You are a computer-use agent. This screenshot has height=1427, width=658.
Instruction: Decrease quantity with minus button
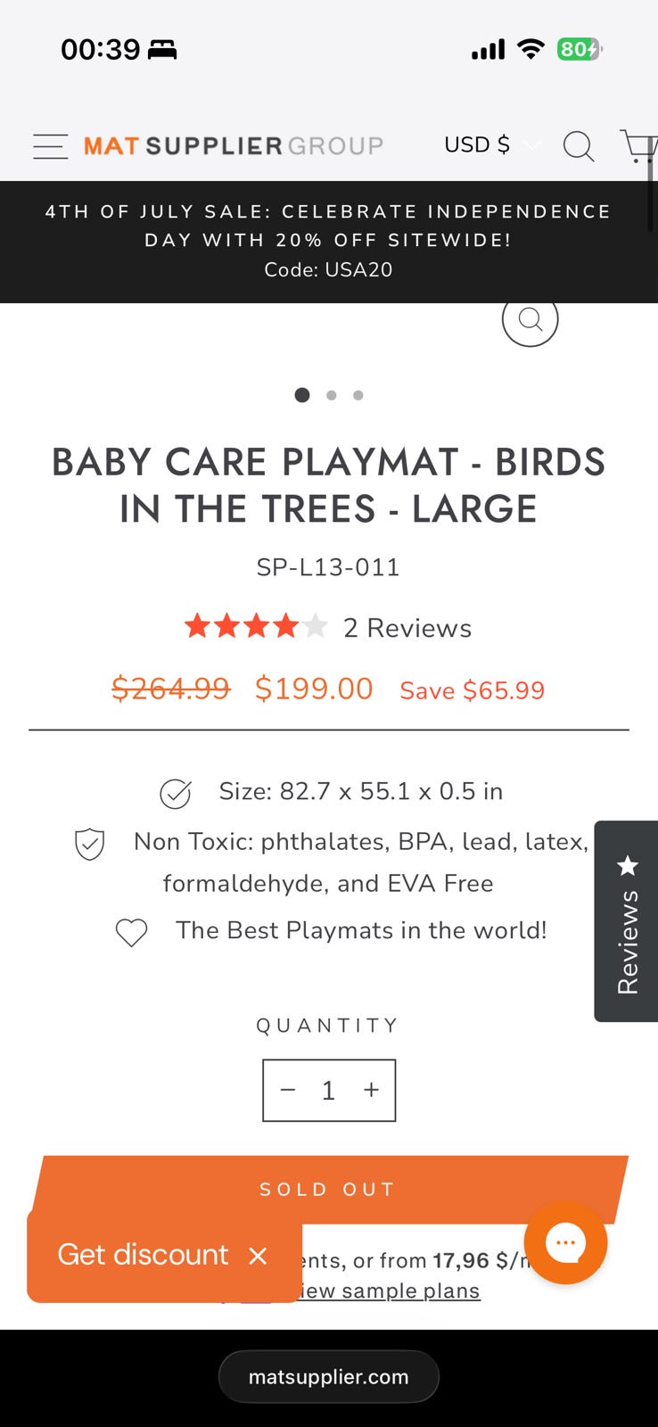288,1090
